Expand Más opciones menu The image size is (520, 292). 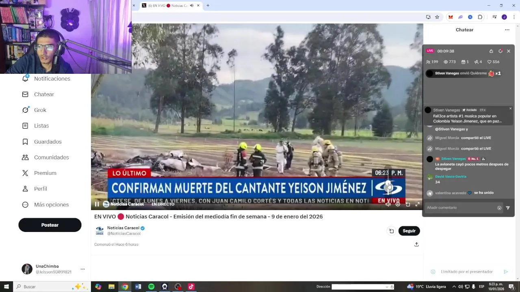[45, 205]
